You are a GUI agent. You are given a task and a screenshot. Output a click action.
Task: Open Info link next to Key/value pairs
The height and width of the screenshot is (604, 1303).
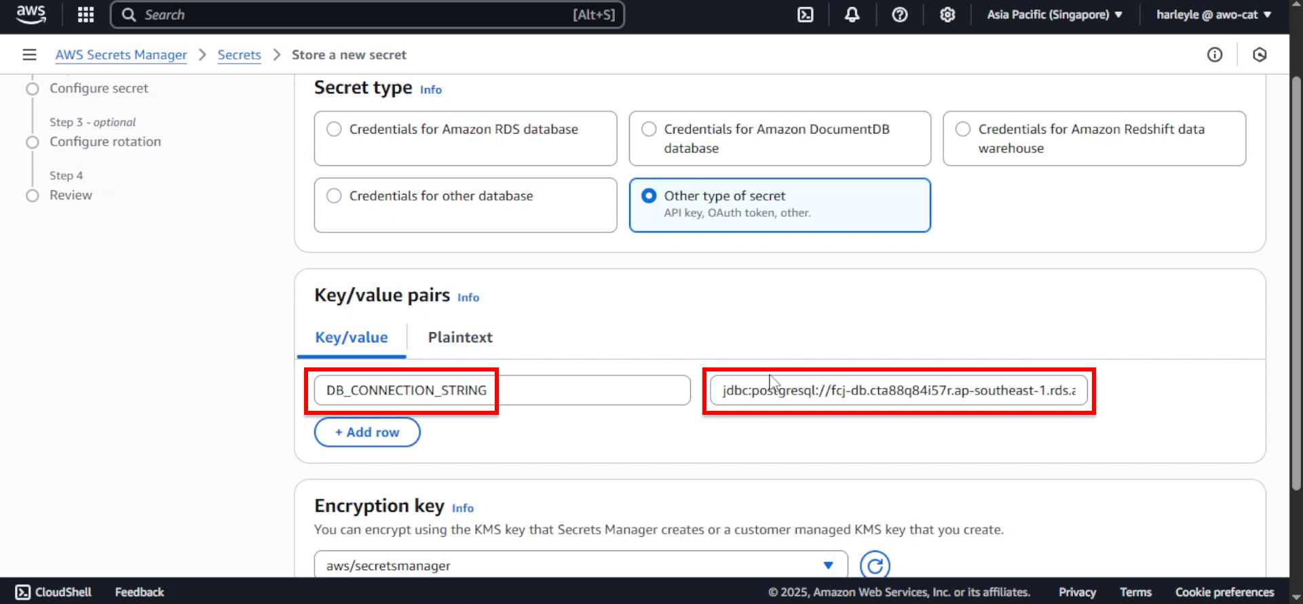tap(468, 298)
